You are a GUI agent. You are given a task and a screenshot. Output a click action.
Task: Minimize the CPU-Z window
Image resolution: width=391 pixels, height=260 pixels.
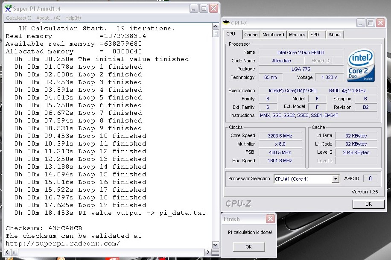tap(361, 23)
